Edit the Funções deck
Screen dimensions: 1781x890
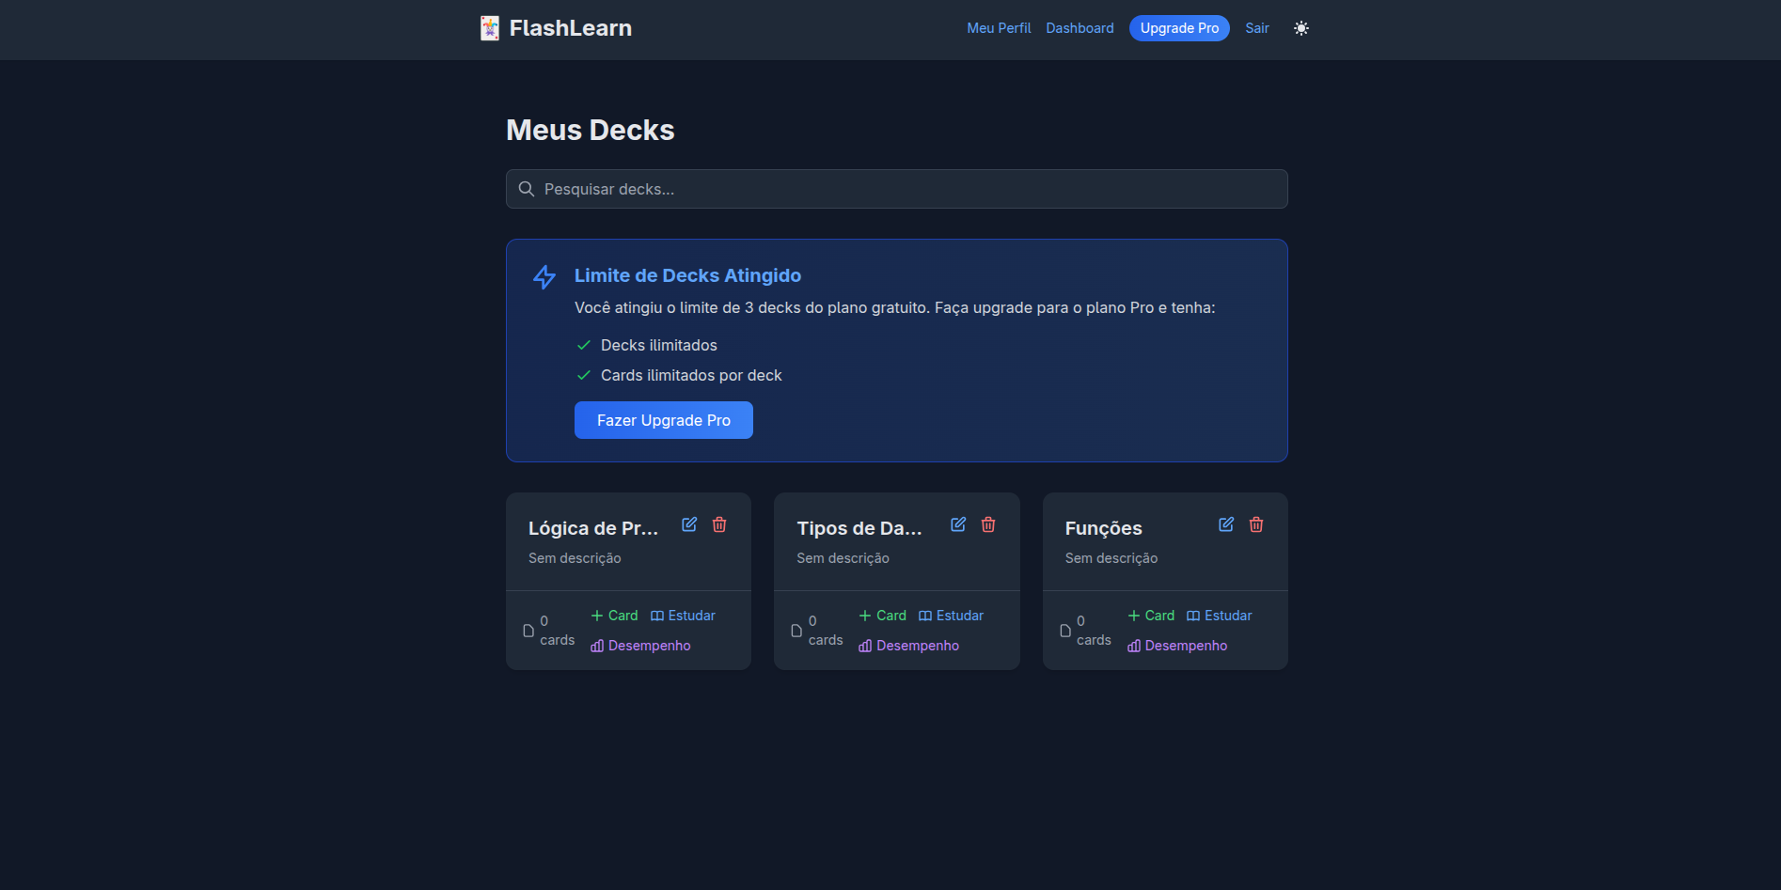point(1226,524)
